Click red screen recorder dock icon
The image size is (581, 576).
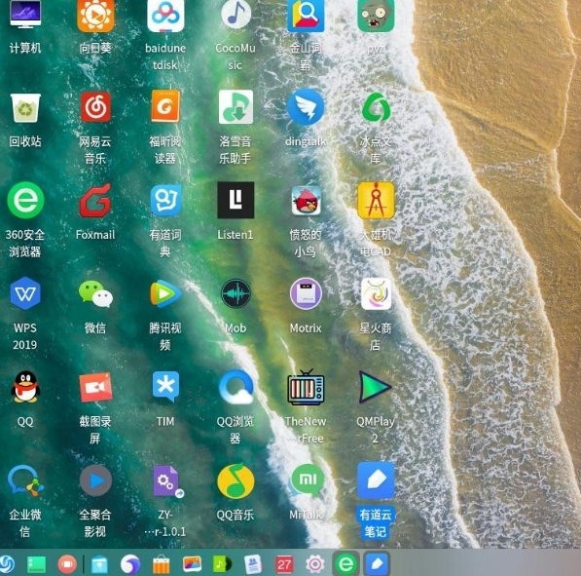click(x=67, y=564)
